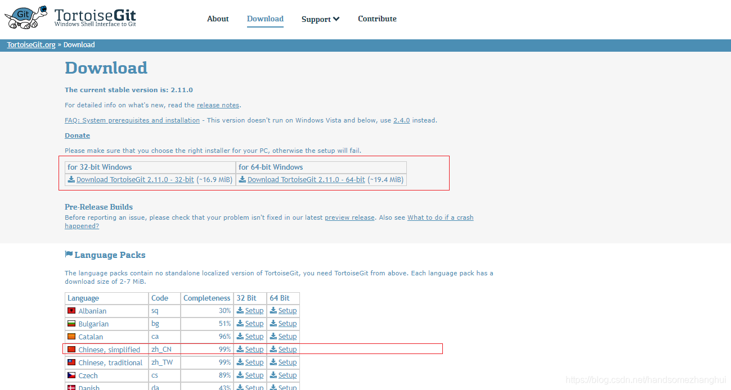
Task: Click the Czech flag icon
Action: pos(71,375)
